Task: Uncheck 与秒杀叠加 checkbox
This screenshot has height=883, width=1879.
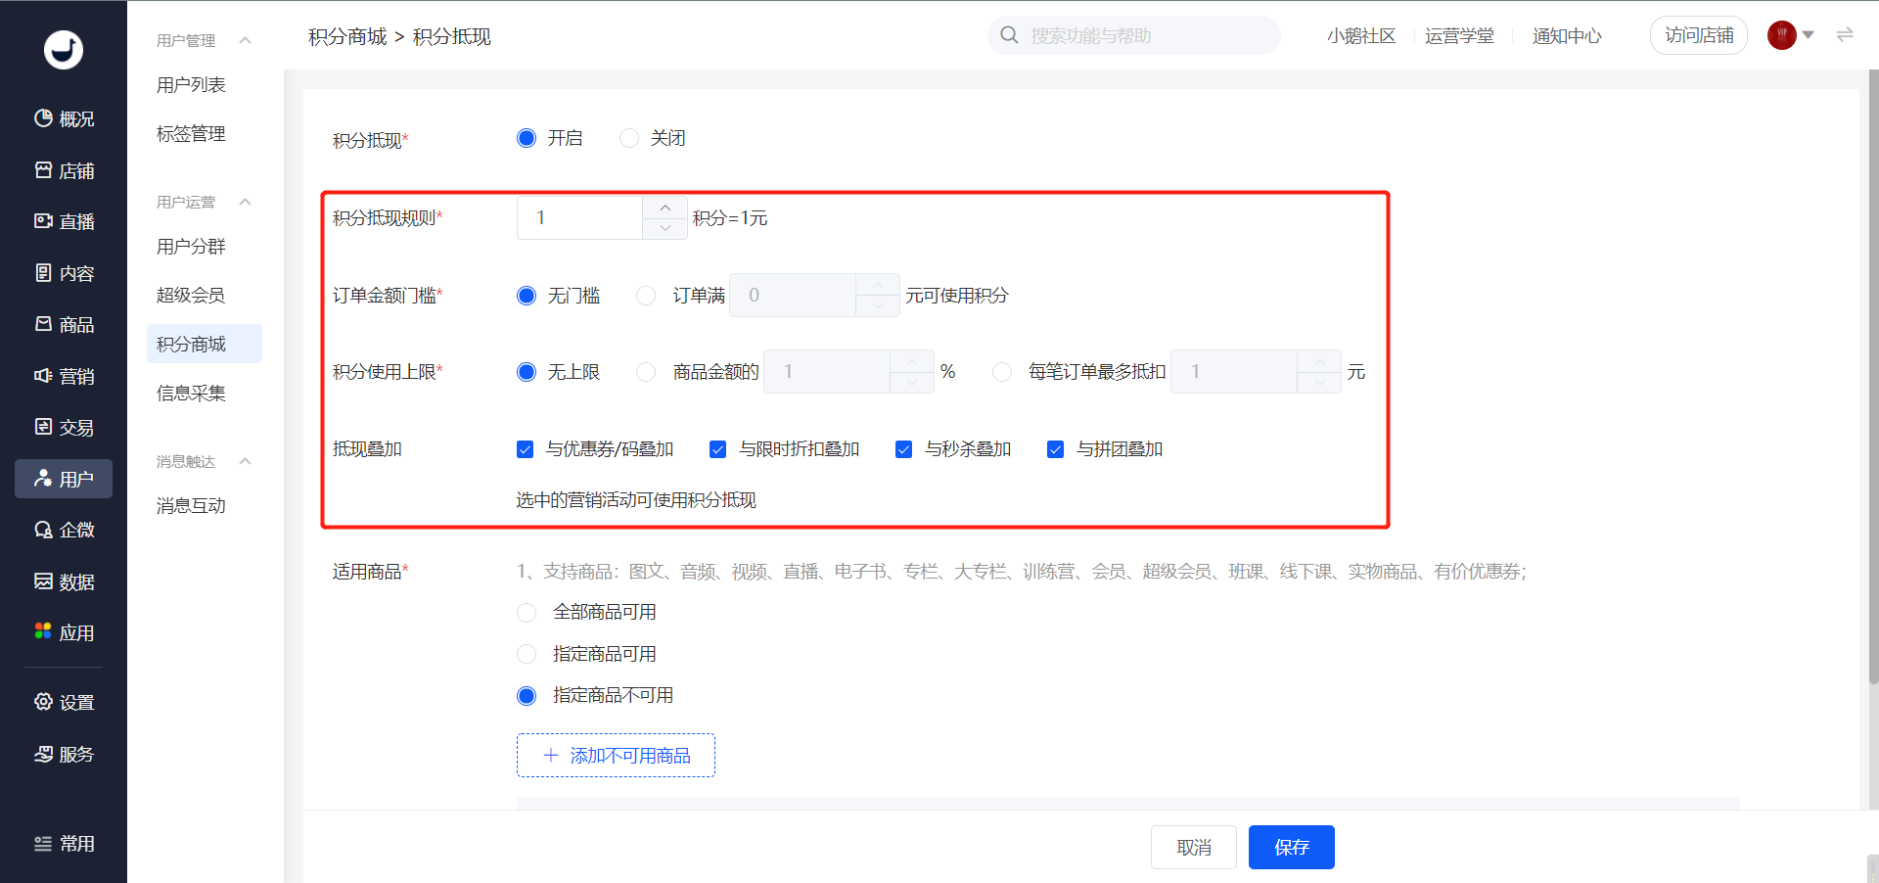Action: click(x=903, y=449)
